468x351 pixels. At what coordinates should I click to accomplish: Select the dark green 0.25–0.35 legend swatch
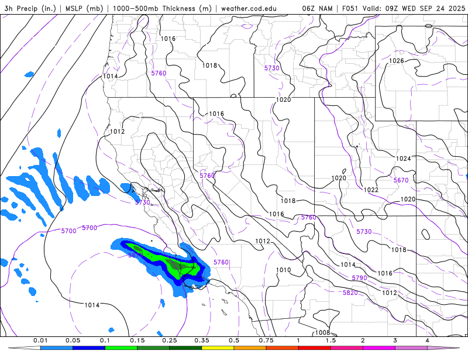point(185,348)
